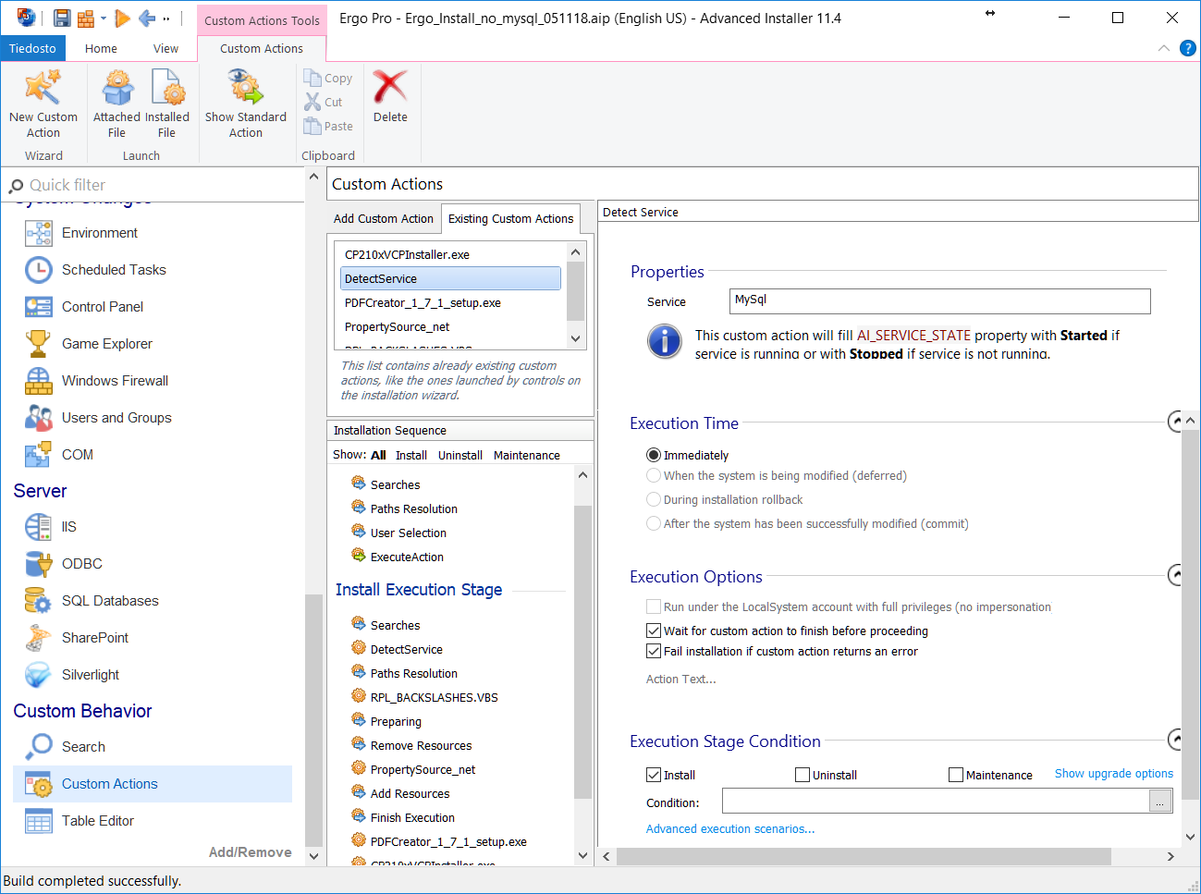Viewport: 1201px width, 894px height.
Task: Click Action Text link
Action: [680, 679]
